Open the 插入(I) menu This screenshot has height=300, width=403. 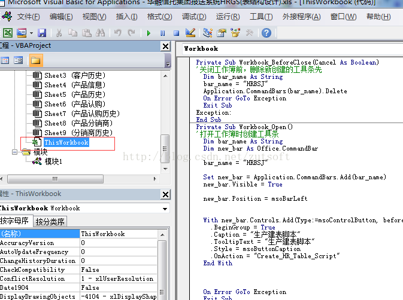point(126,17)
